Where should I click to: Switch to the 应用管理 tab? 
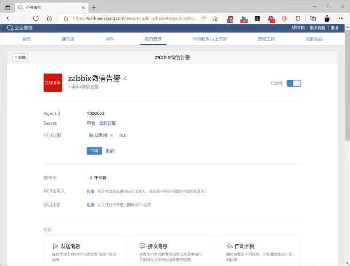tap(153, 39)
